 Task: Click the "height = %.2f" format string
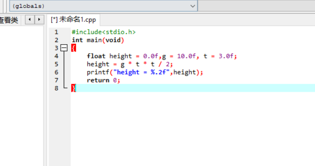(x=142, y=72)
